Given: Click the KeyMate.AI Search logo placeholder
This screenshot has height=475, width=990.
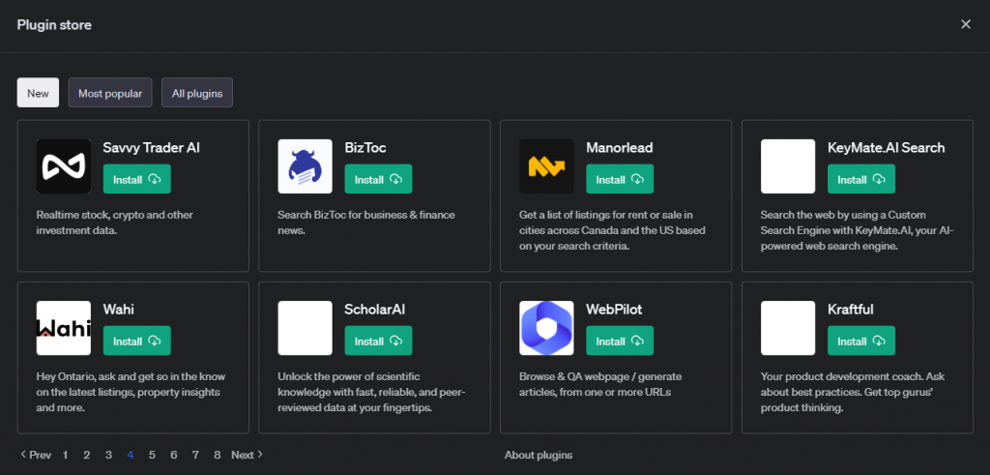Looking at the screenshot, I should pos(788,166).
